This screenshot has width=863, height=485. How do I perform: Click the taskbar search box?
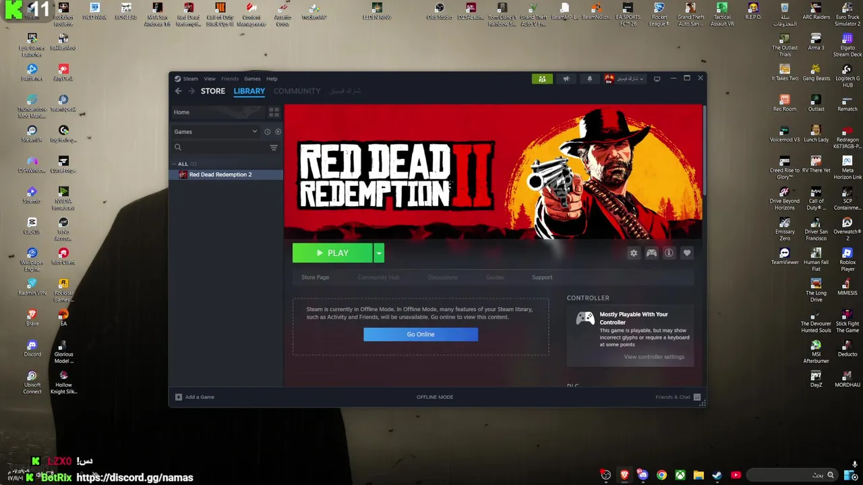(792, 475)
